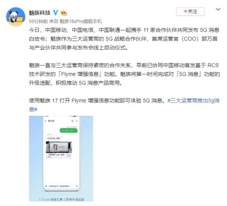Click the 魅族16sPro旗舰手机 source link
This screenshot has width=227, height=206.
click(x=81, y=21)
